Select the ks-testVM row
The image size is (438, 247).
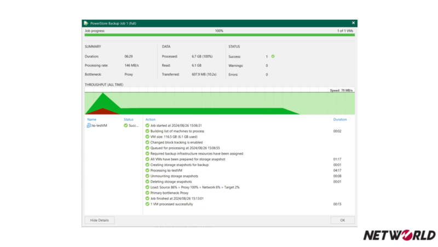pyautogui.click(x=113, y=125)
